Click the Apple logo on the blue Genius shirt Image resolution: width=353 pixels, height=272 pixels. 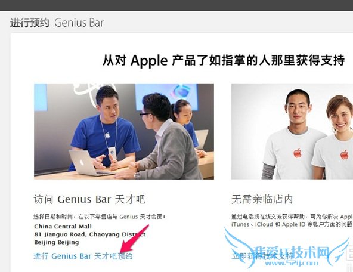[x=107, y=135]
